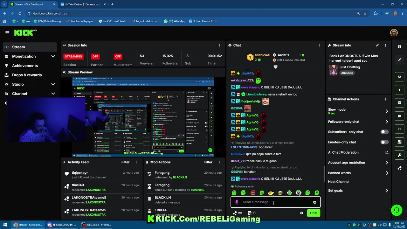The width and height of the screenshot is (407, 229).
Task: Toggle Subscribers-only chat switch
Action: point(384,132)
